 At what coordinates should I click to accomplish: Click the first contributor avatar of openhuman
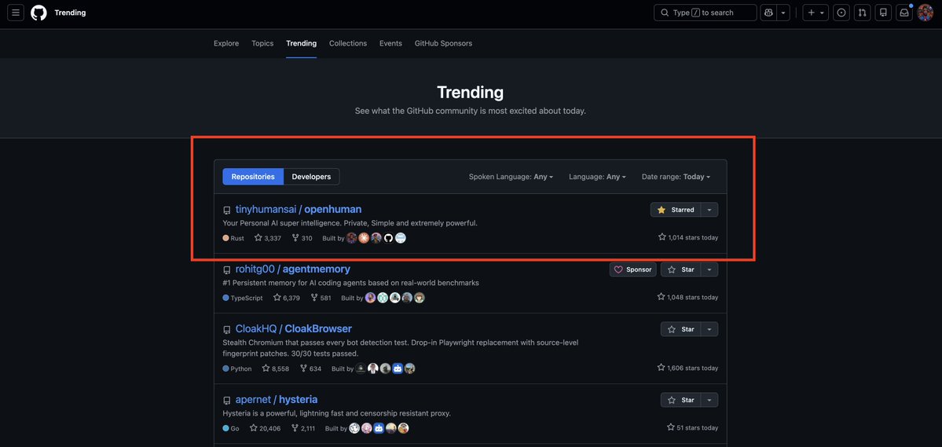351,238
